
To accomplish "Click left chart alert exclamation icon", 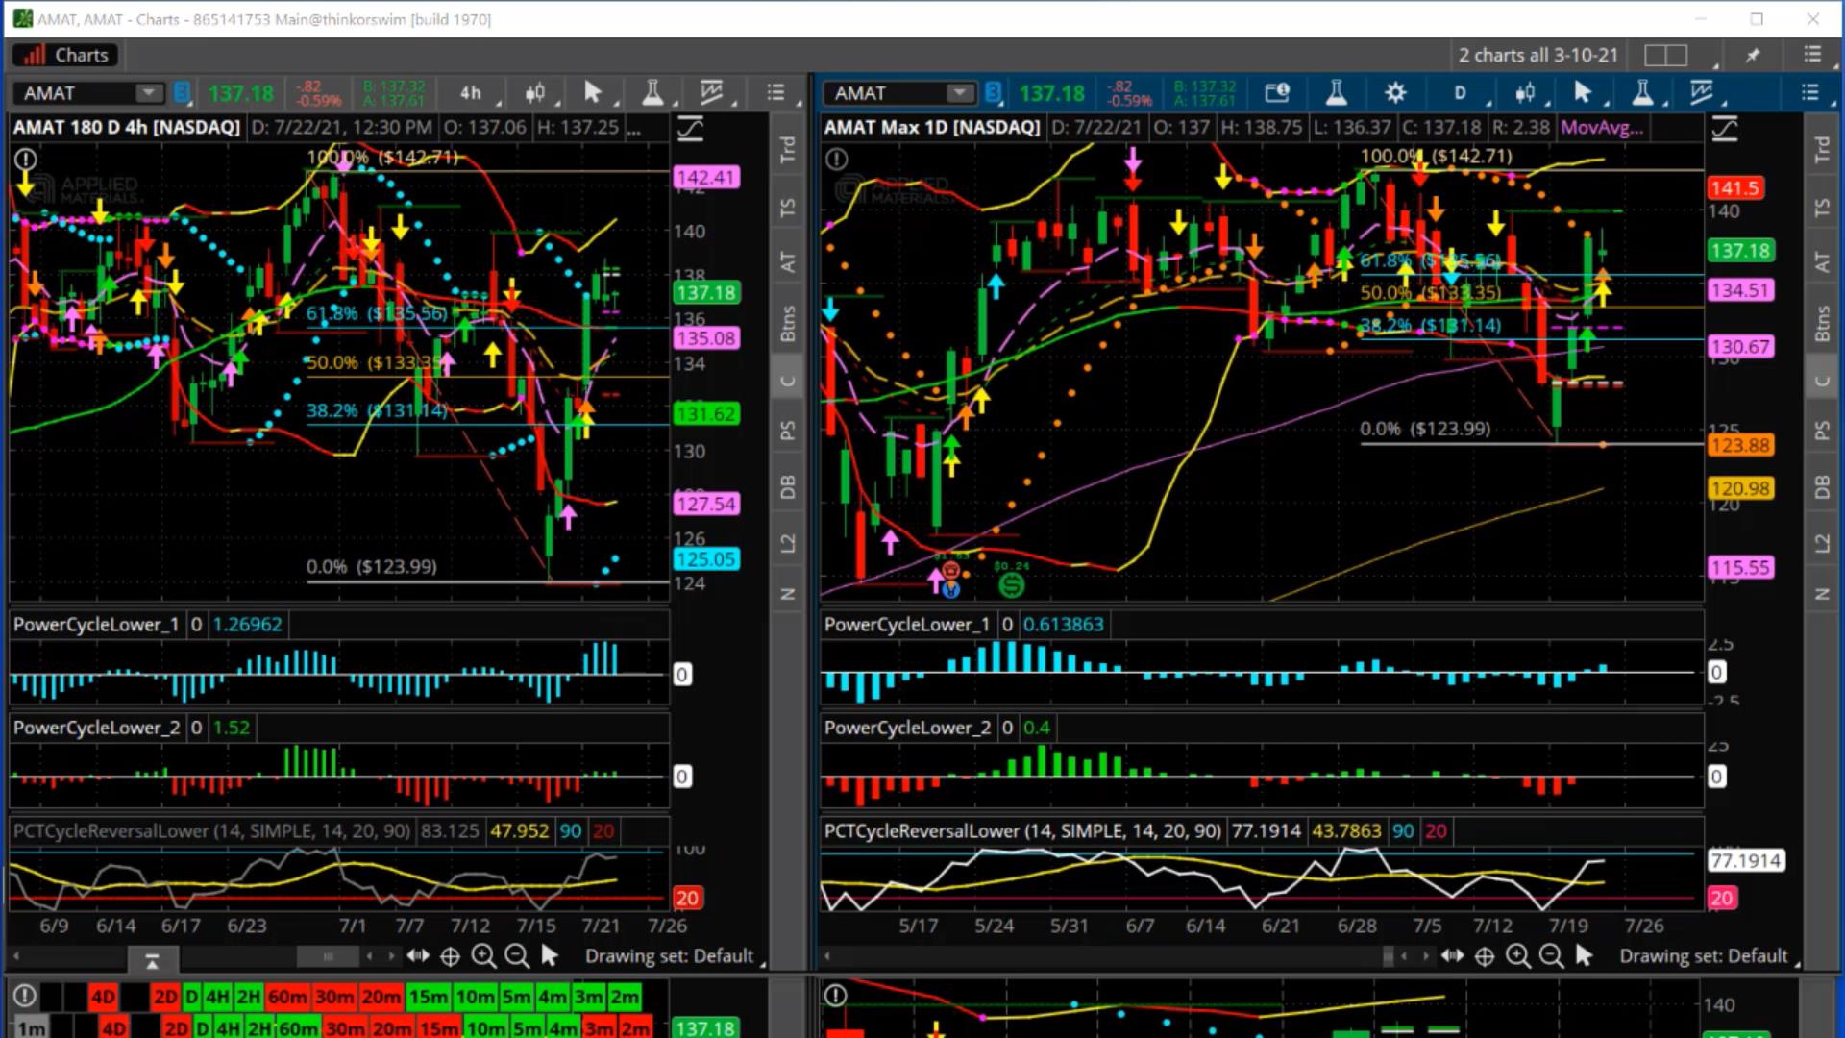I will 25,159.
